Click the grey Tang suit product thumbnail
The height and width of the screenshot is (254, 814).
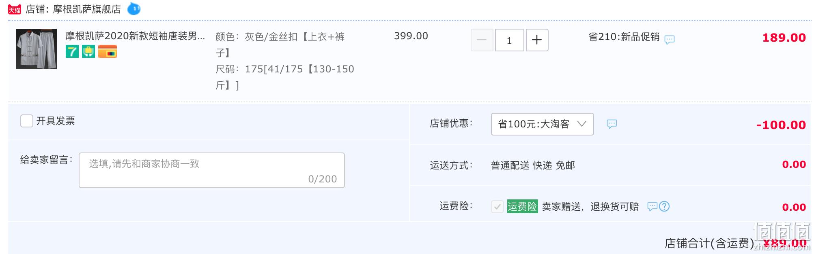pos(37,49)
